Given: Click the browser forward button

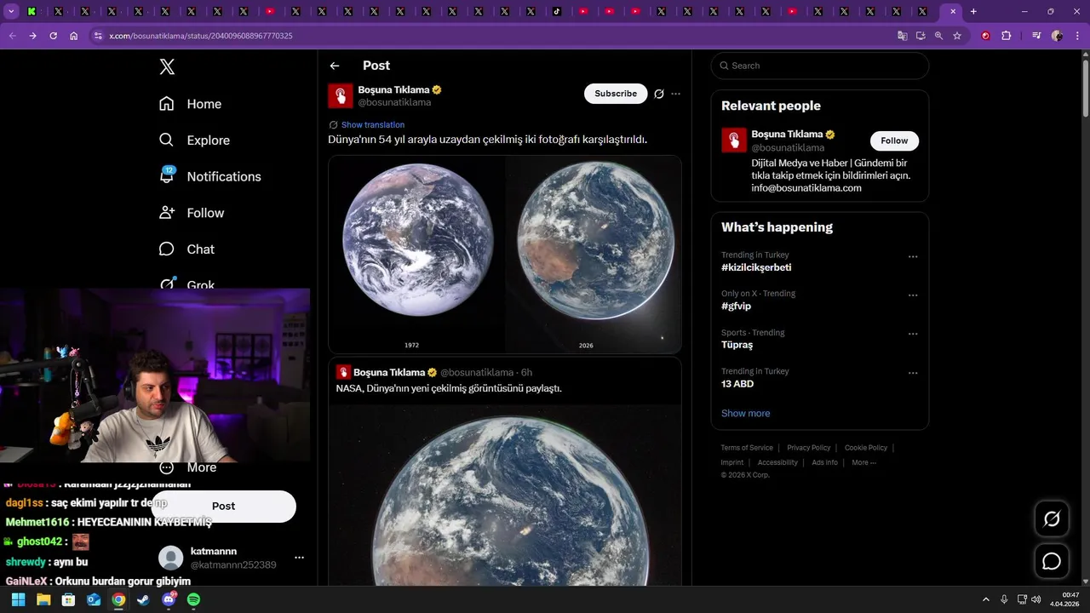Looking at the screenshot, I should click(32, 36).
